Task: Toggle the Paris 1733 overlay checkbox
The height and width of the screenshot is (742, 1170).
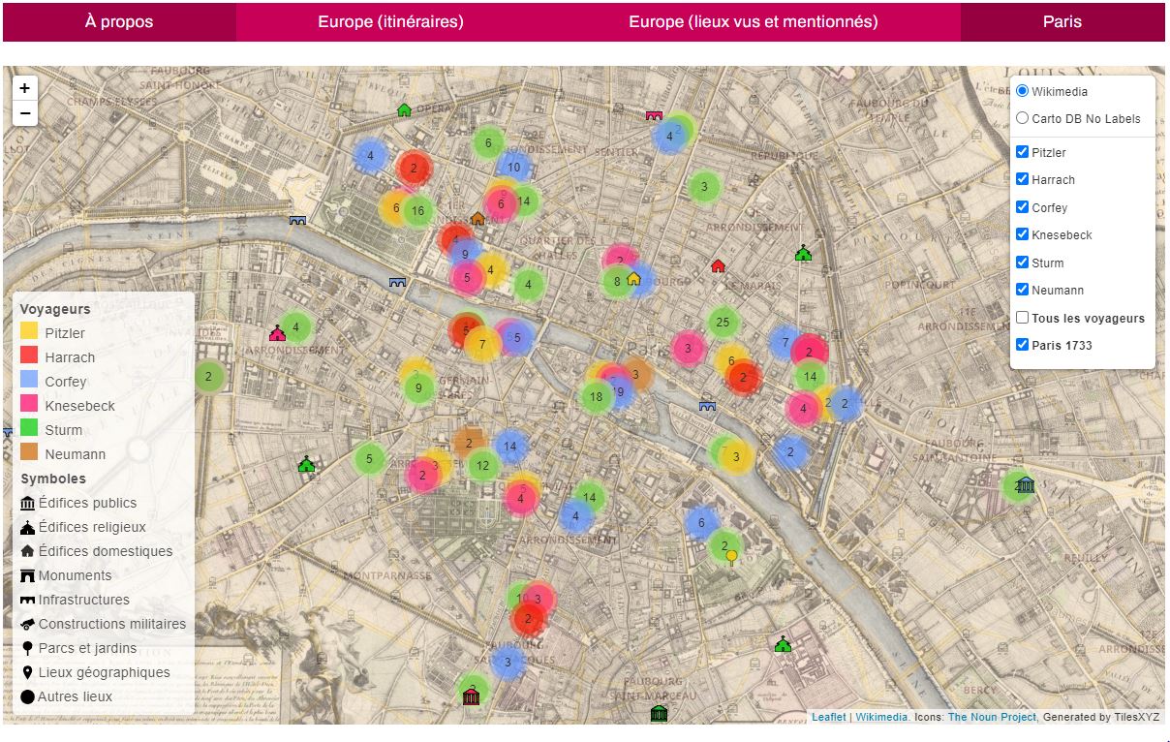Action: 1022,345
